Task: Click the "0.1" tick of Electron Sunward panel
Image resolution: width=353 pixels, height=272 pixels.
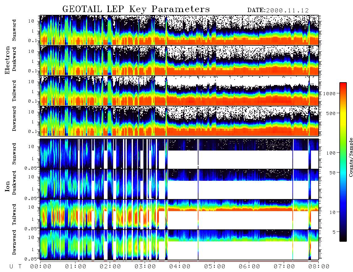Action: click(32, 41)
